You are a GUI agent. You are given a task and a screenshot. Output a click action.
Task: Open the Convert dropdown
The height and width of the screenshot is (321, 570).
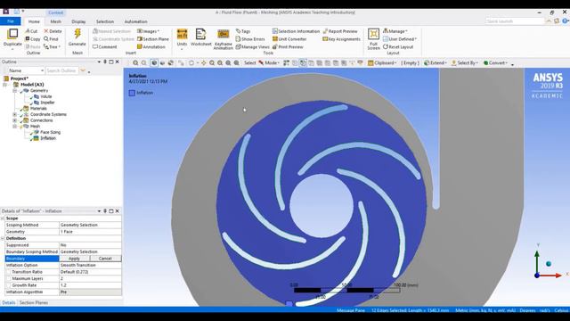coord(494,63)
